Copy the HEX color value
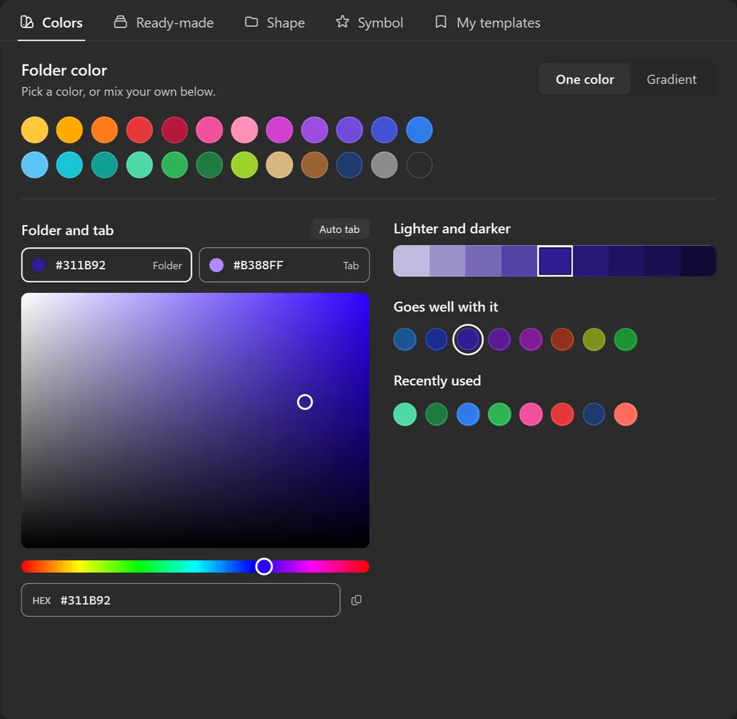737x719 pixels. (356, 600)
